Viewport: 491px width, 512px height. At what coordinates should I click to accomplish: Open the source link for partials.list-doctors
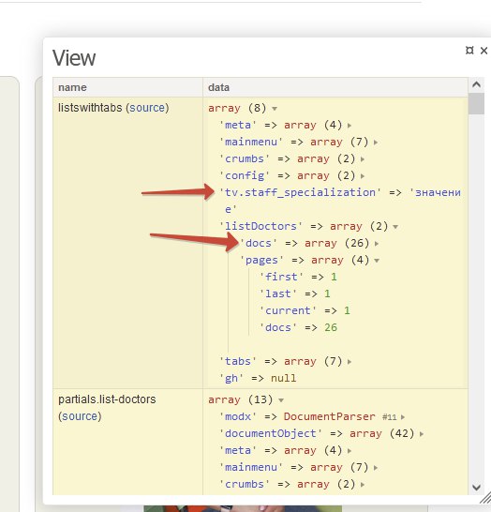(x=80, y=416)
